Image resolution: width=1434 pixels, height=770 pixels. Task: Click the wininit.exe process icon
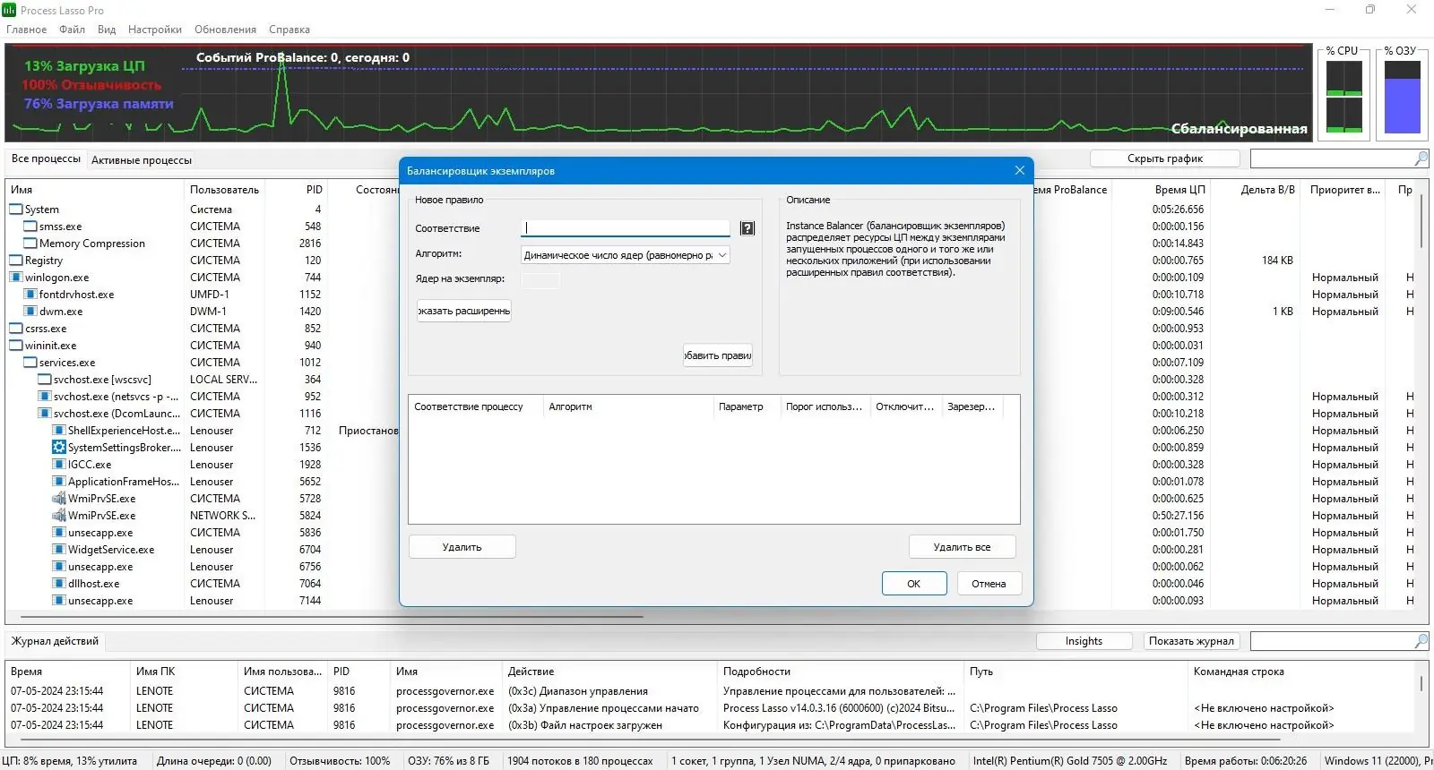16,346
